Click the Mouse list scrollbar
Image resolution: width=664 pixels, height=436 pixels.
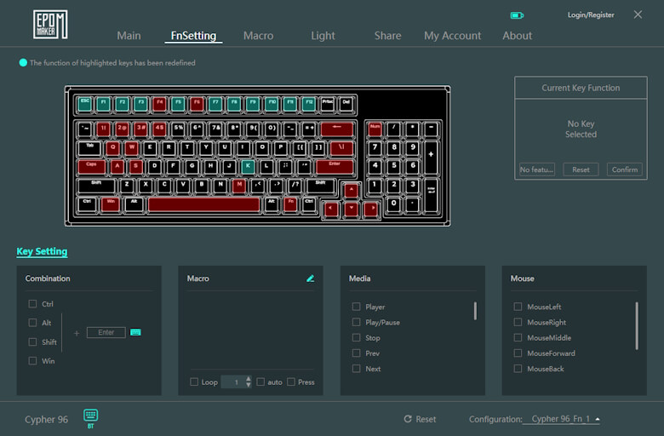point(637,325)
